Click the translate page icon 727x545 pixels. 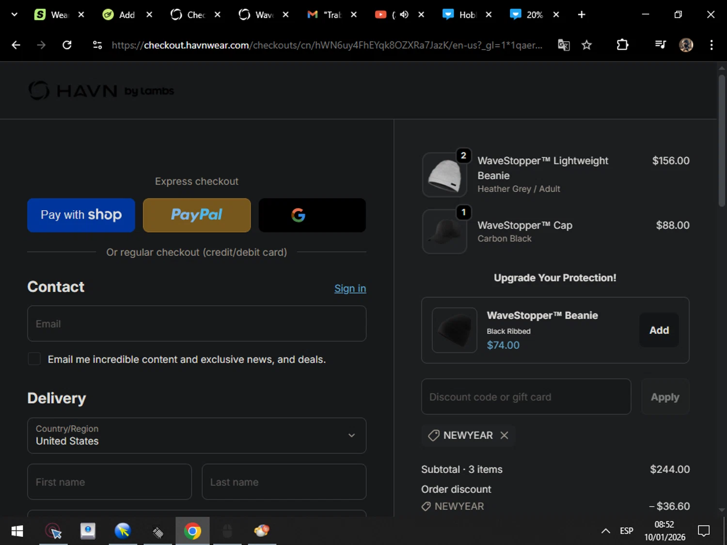pos(564,45)
